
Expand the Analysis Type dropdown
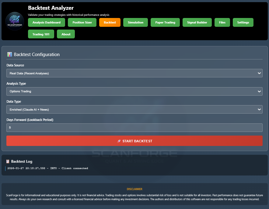click(x=134, y=91)
